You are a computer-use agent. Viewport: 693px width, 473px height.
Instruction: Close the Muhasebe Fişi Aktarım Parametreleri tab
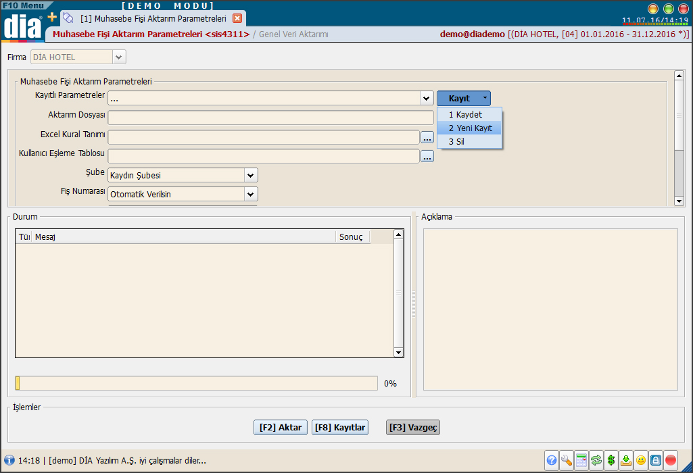click(237, 18)
